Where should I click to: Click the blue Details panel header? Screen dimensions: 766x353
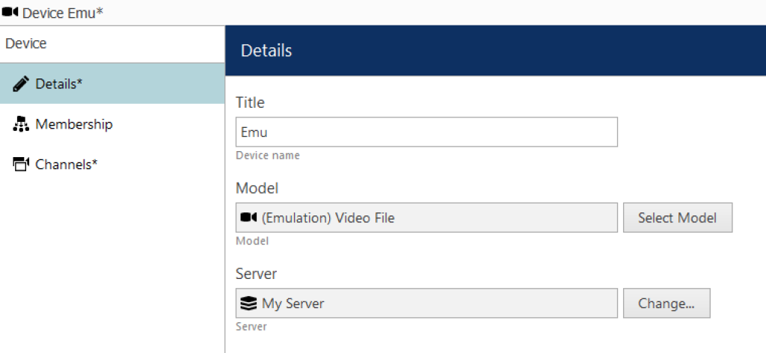tap(495, 51)
